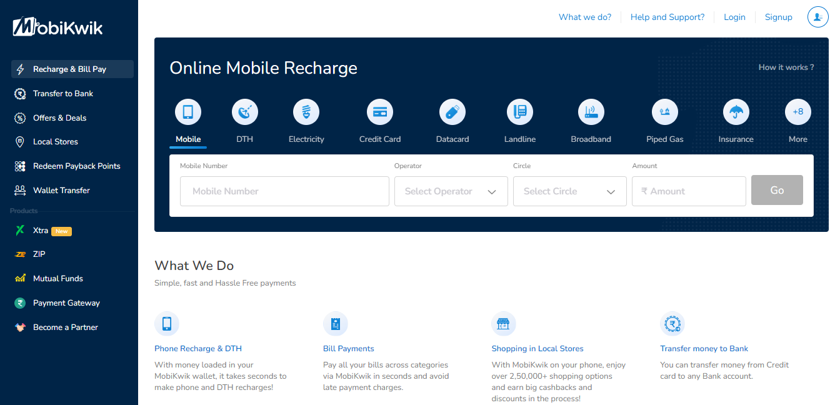The image size is (840, 405).
Task: Focus the Mobile Number input field
Action: [284, 191]
